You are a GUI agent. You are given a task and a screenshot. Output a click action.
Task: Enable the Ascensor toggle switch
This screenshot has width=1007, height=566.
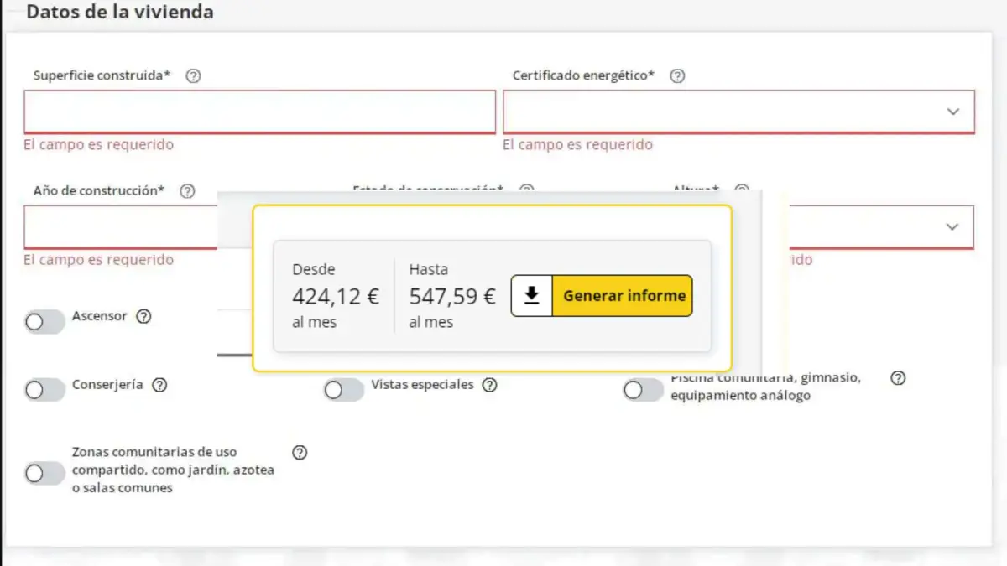44,322
